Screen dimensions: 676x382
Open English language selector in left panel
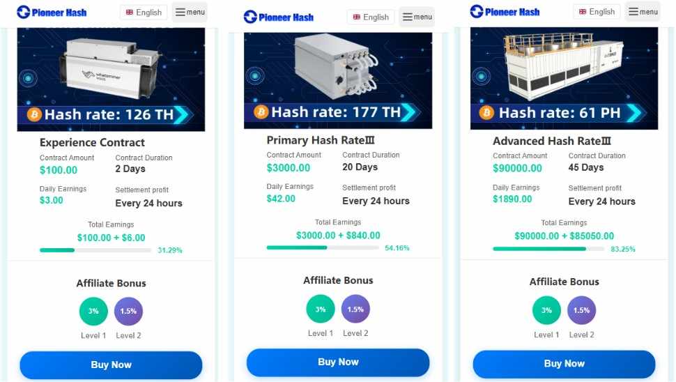(x=144, y=13)
